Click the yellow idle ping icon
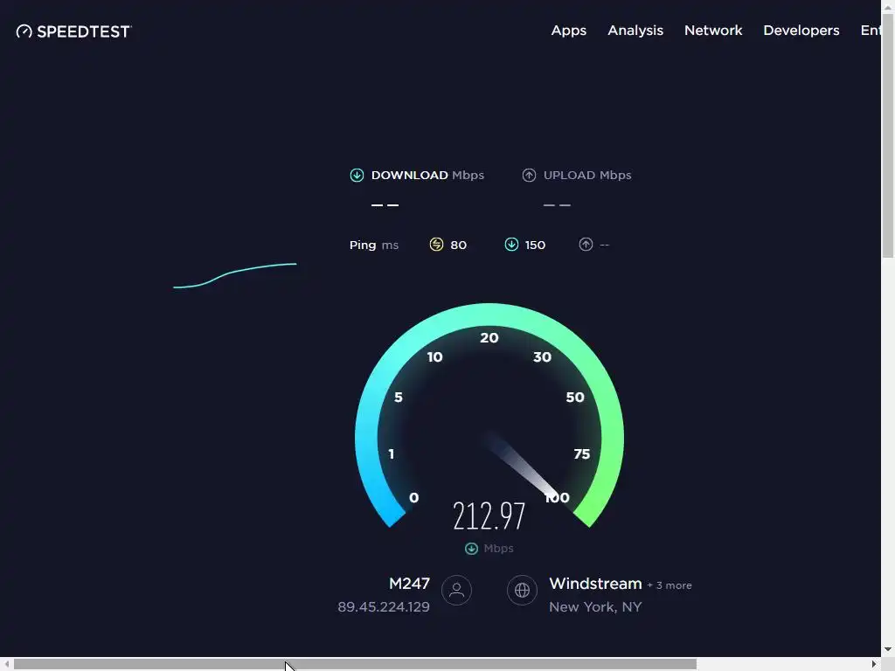 point(436,245)
